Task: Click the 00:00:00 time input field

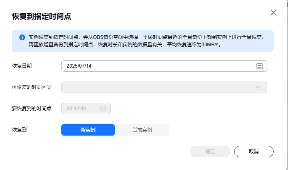Action: [x=86, y=109]
